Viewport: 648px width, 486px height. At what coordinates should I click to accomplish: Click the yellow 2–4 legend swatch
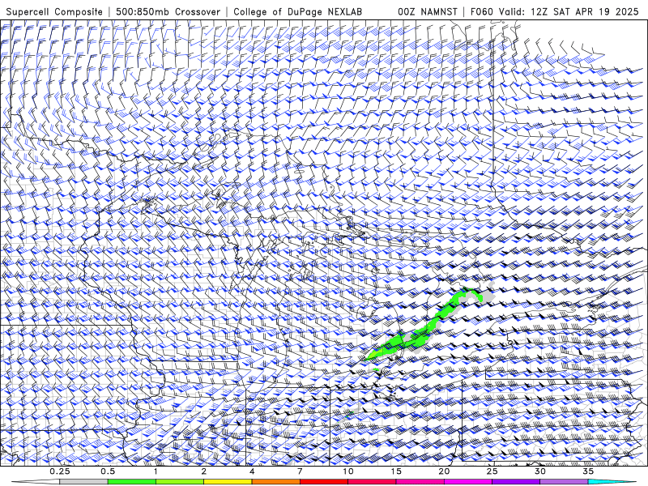tap(228, 482)
